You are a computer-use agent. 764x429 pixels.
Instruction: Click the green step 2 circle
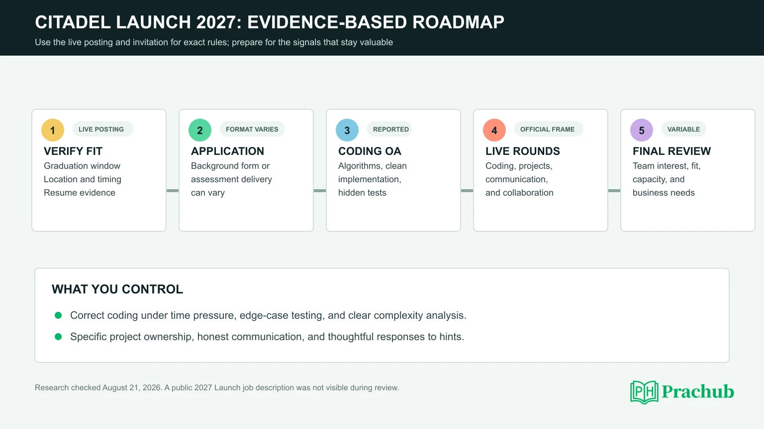[x=200, y=130]
